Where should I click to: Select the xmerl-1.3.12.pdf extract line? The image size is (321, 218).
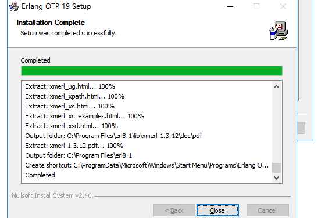click(x=74, y=146)
